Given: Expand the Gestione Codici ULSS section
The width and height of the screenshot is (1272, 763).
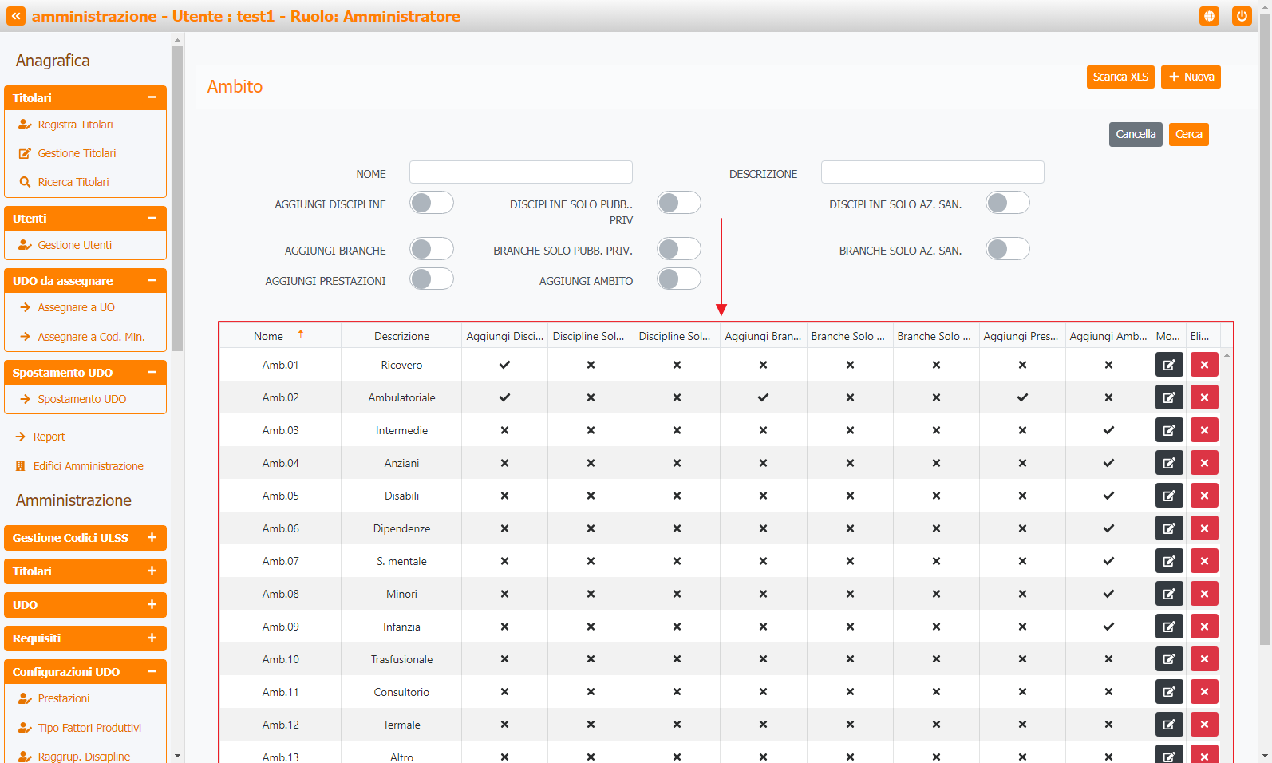Looking at the screenshot, I should [x=152, y=538].
